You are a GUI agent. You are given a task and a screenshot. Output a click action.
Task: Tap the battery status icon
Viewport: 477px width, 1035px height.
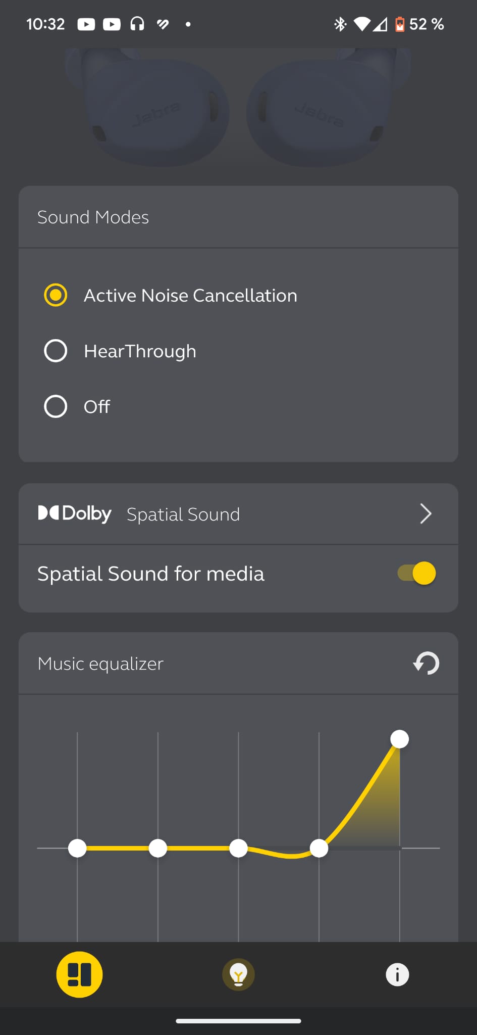pyautogui.click(x=399, y=24)
